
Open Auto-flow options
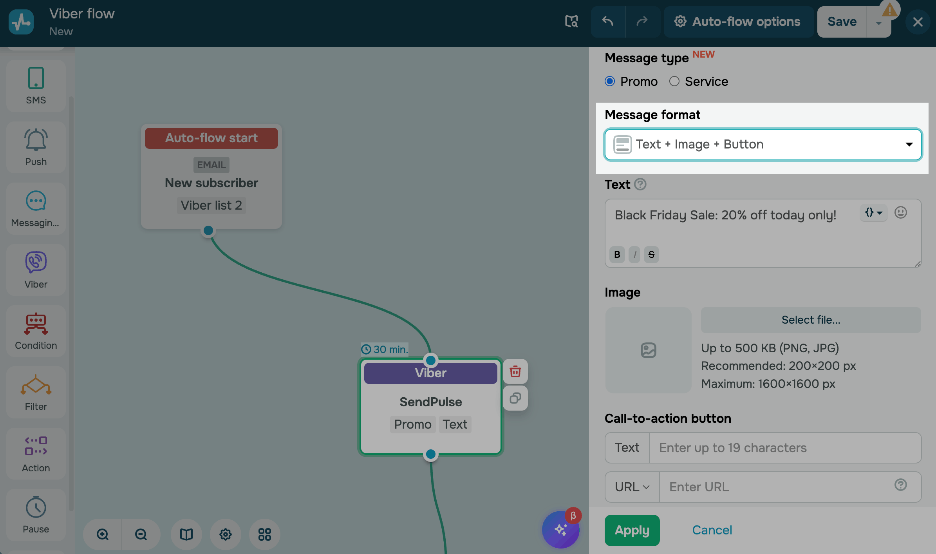tap(738, 22)
